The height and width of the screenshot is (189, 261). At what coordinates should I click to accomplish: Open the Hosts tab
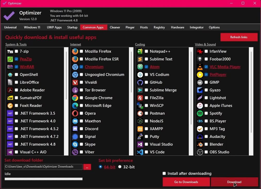pos(144,27)
